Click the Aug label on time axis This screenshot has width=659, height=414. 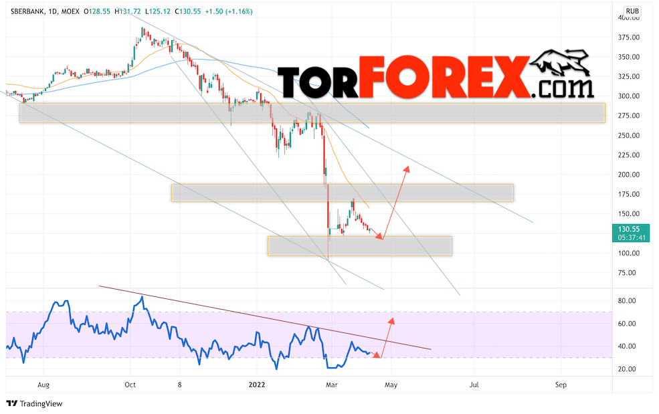43,385
